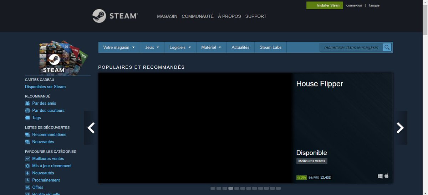Open the Logiciels dropdown

[180, 47]
